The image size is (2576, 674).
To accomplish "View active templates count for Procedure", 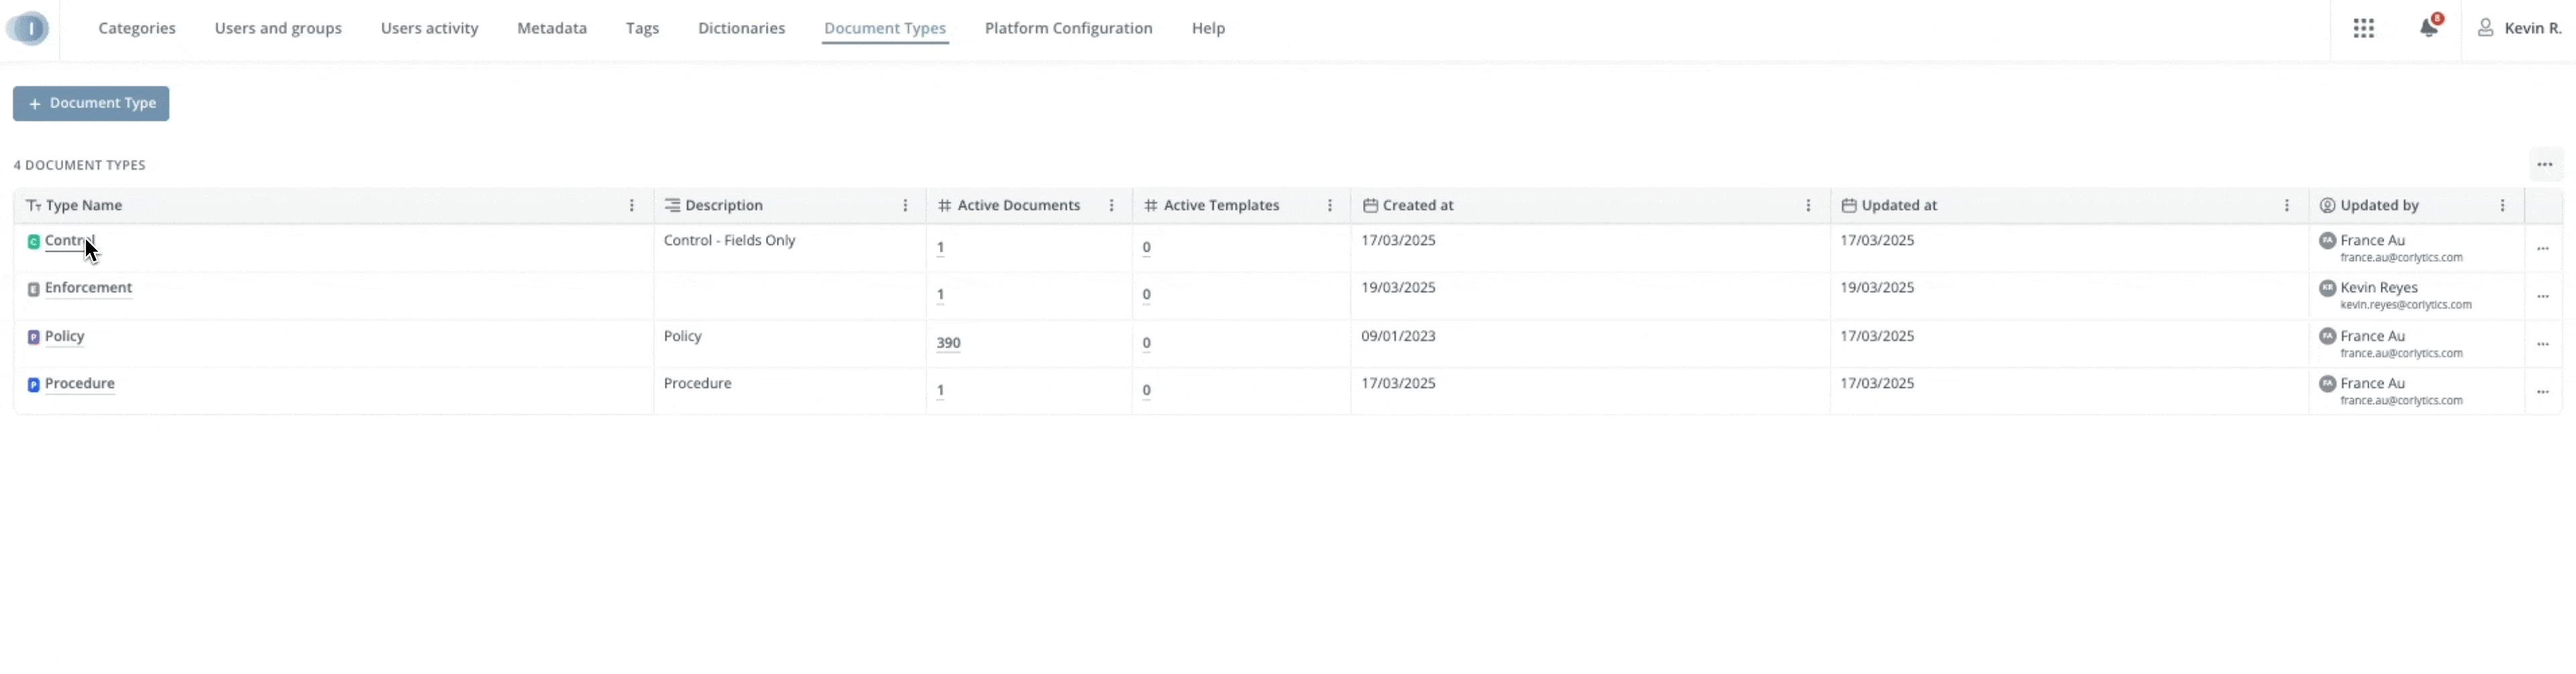I will (x=1146, y=391).
